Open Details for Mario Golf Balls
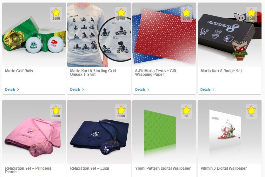The width and height of the screenshot is (265, 177). (x=12, y=89)
